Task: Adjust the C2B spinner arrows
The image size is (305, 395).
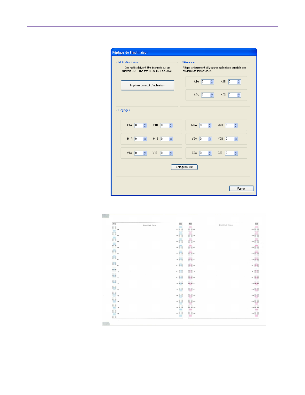Action: (236, 153)
